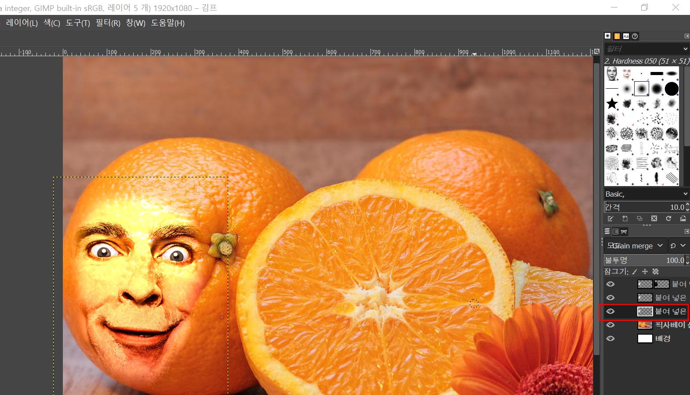Viewport: 690px width, 395px height.
Task: Select the black rectangular block brush
Action: pos(657,74)
